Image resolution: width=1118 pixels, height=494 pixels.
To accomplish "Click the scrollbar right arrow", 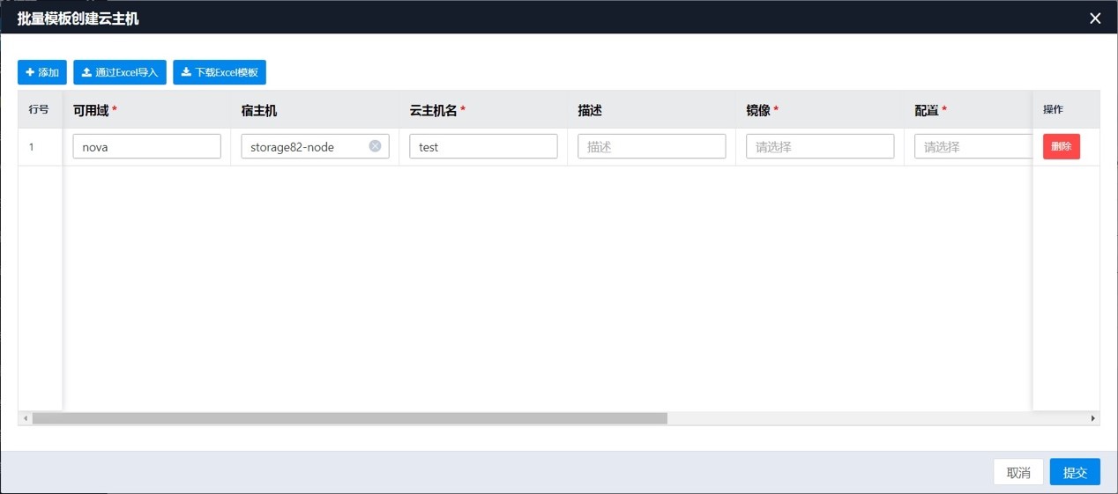I will point(1093,418).
